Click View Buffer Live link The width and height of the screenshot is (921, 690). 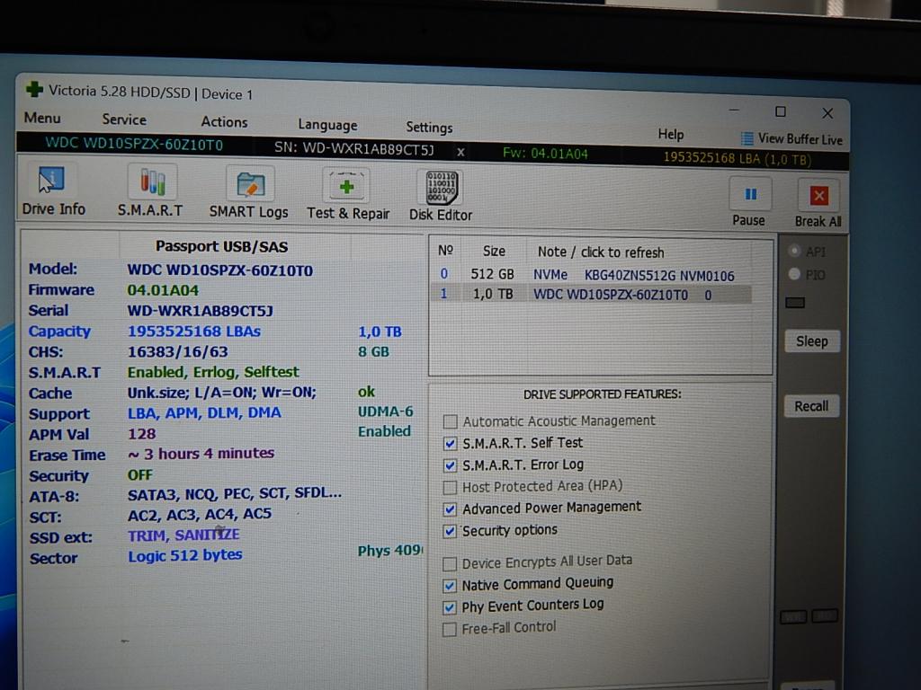coord(800,139)
